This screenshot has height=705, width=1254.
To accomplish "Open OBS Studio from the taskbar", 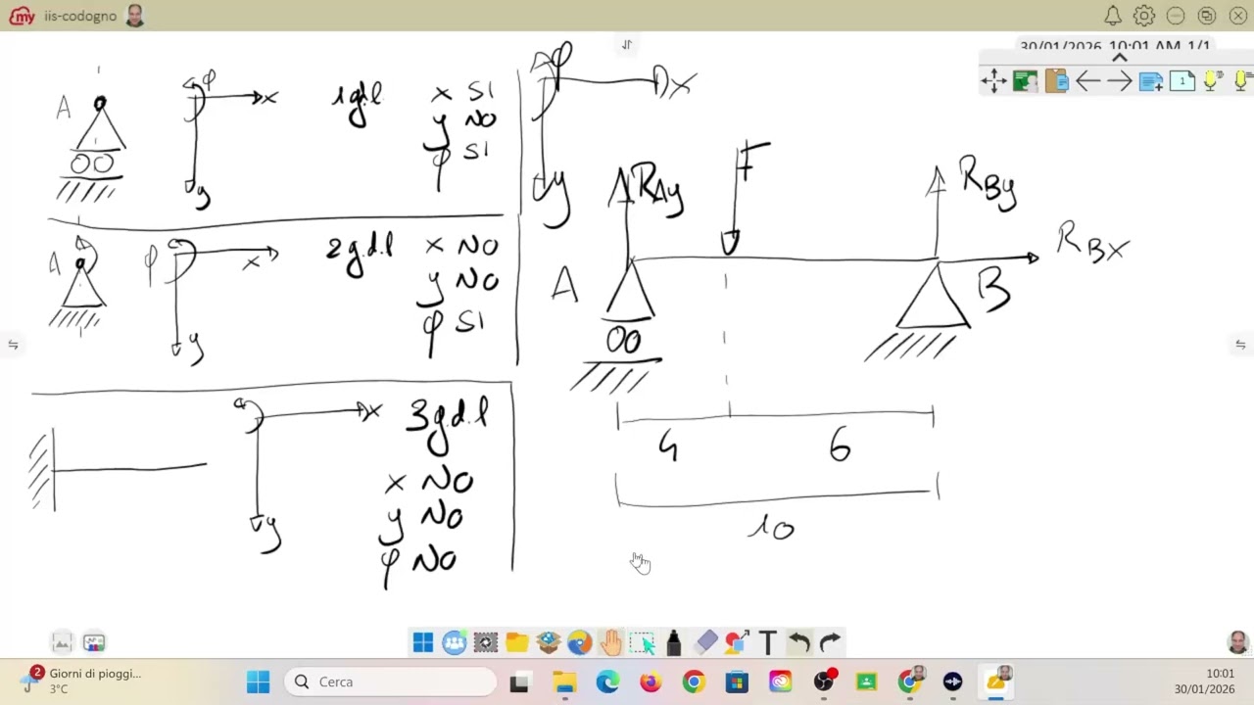I will click(825, 681).
